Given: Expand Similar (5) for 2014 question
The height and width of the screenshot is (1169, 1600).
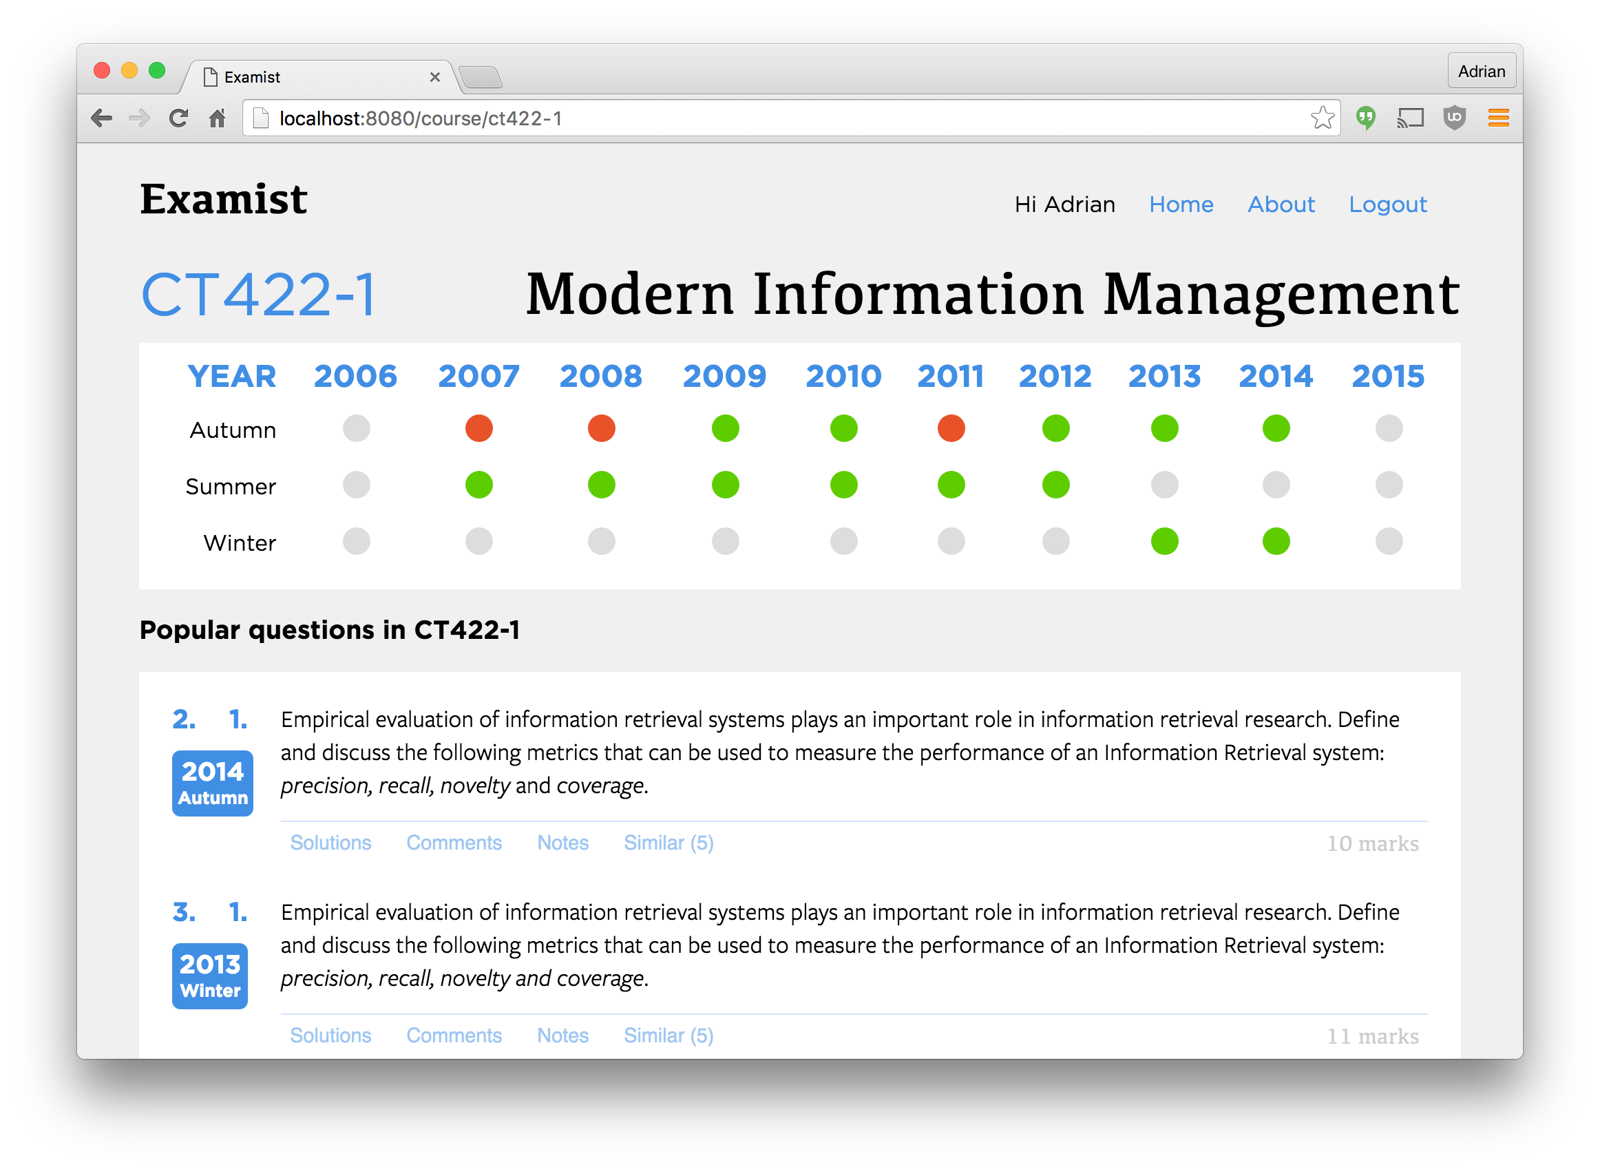Looking at the screenshot, I should (669, 843).
